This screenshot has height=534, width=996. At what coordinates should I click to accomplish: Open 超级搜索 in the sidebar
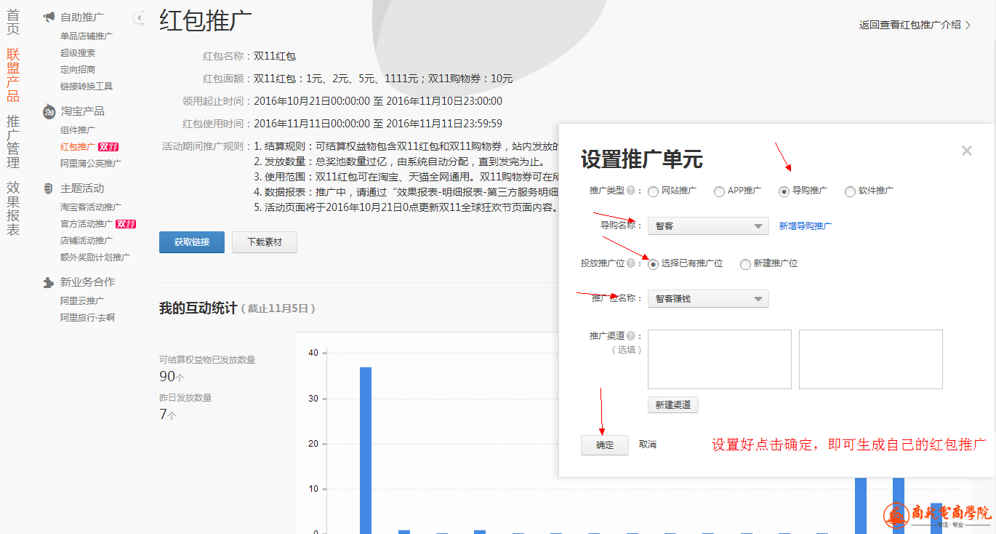coord(78,52)
